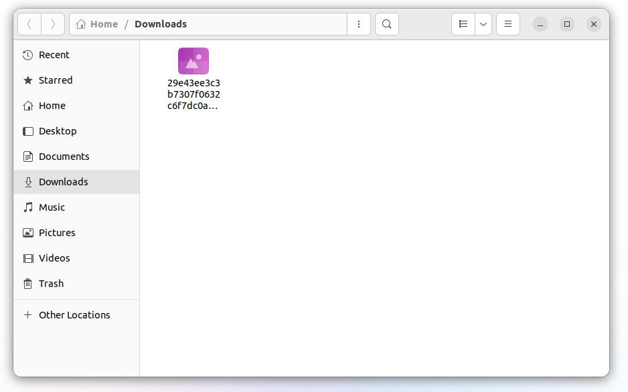Click the Trash bin icon
The width and height of the screenshot is (628, 392).
coord(28,284)
